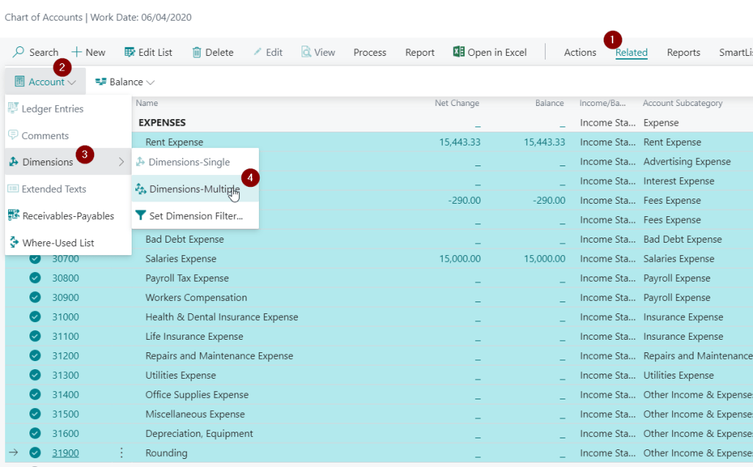The width and height of the screenshot is (753, 467).
Task: Toggle selection checkmark for account 30700
Action: coord(35,259)
